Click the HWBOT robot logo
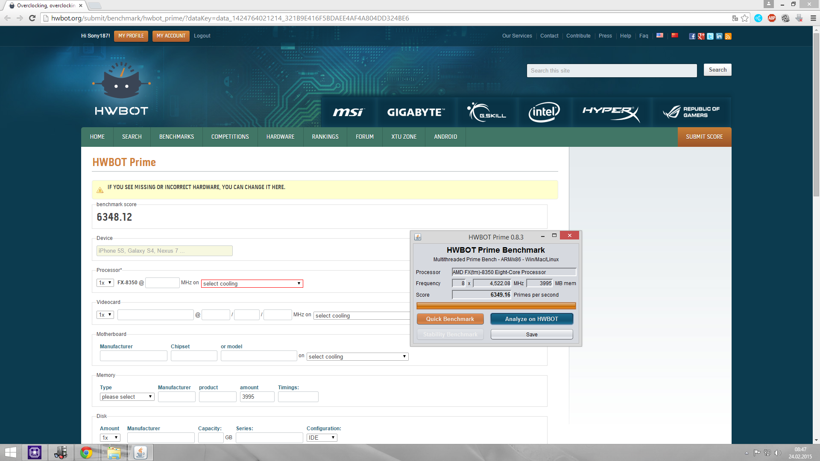Screen dimensions: 820x461 coord(122,89)
